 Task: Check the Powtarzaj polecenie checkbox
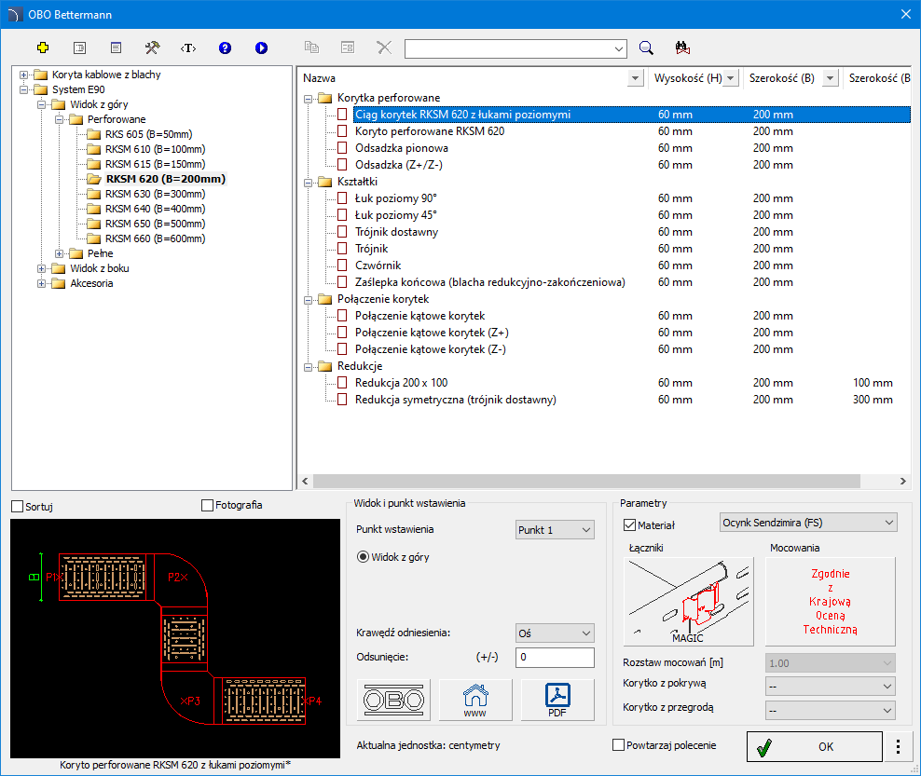[618, 745]
